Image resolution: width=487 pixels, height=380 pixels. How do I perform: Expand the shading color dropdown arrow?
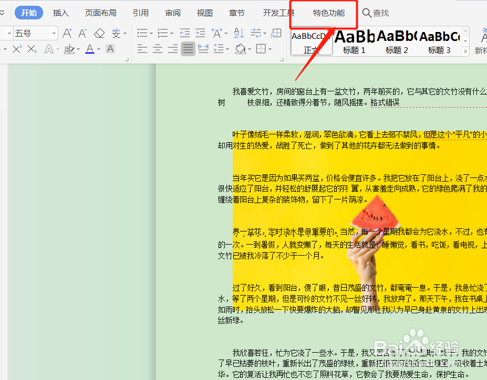point(250,49)
